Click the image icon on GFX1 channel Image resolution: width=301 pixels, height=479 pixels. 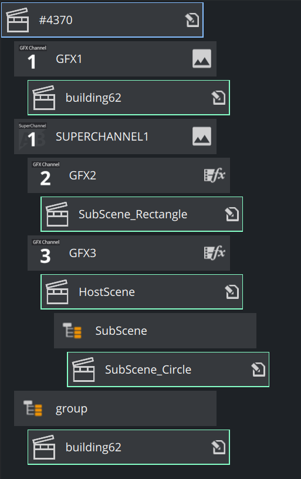(202, 59)
